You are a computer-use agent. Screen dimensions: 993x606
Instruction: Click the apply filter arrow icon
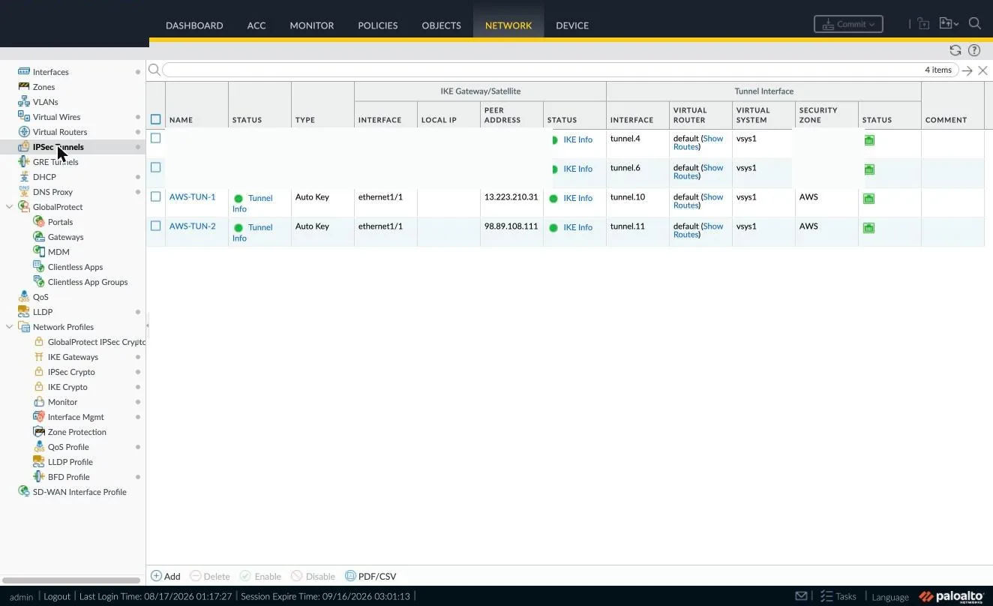[x=967, y=70]
